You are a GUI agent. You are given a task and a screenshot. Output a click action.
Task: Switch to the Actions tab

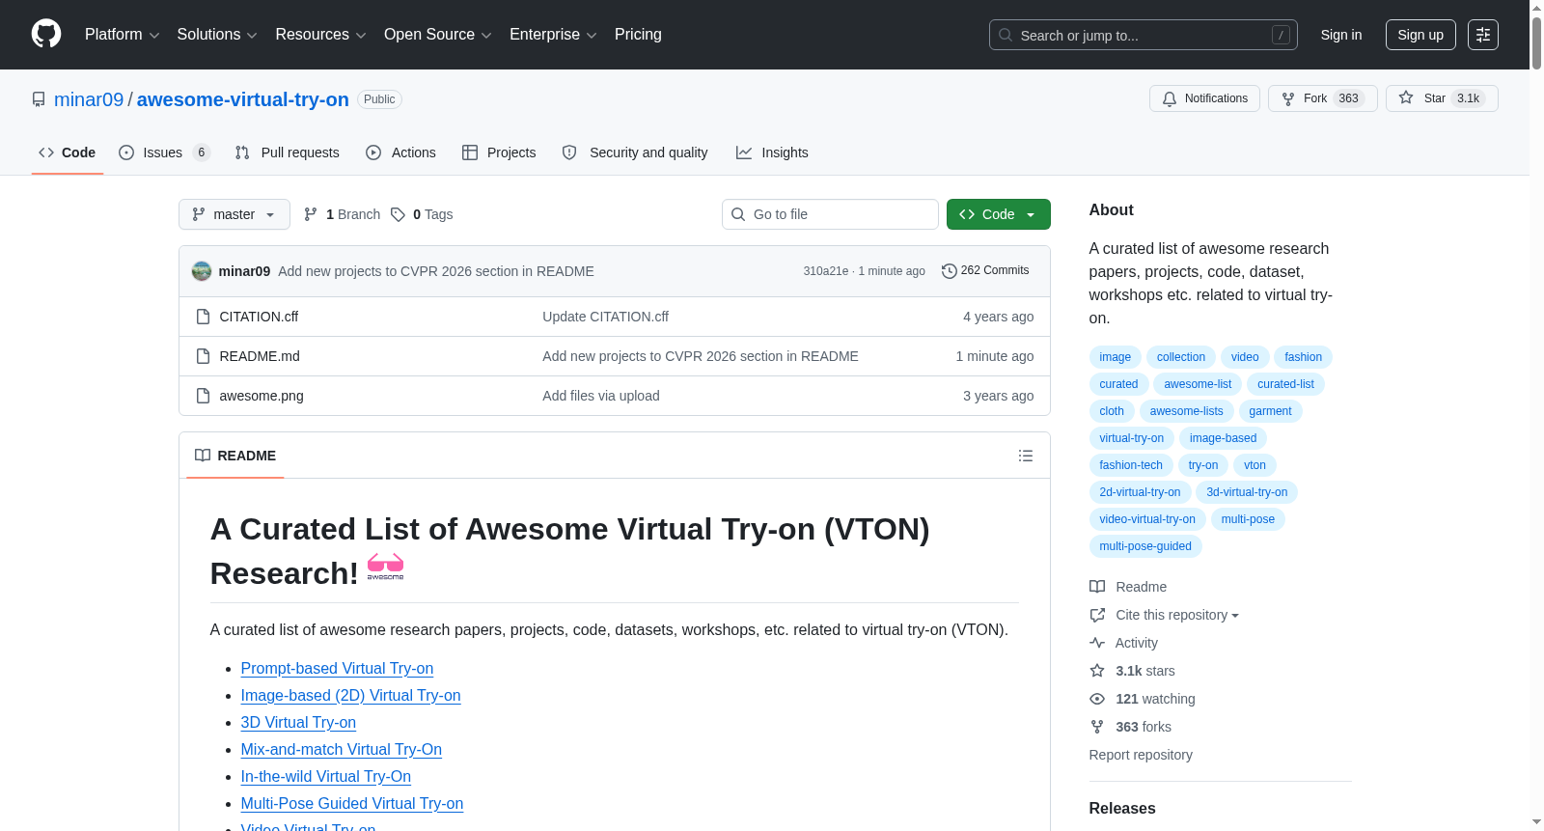coord(400,152)
